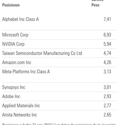Click the 4,74 weight value
The width and height of the screenshot is (117, 125).
[x=107, y=53]
